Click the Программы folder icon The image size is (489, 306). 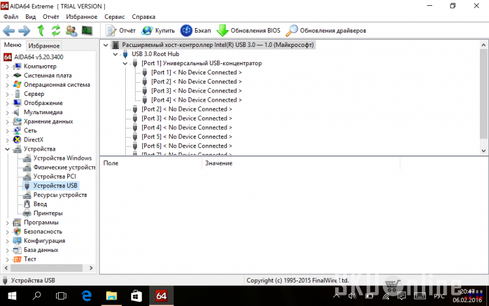point(17,222)
